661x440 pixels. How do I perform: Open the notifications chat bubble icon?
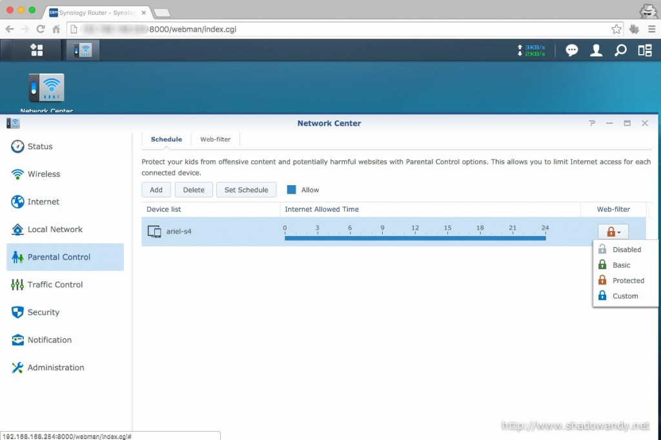[x=571, y=50]
